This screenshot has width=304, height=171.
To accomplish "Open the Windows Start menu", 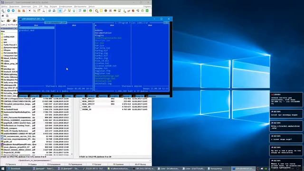I will (3, 169).
